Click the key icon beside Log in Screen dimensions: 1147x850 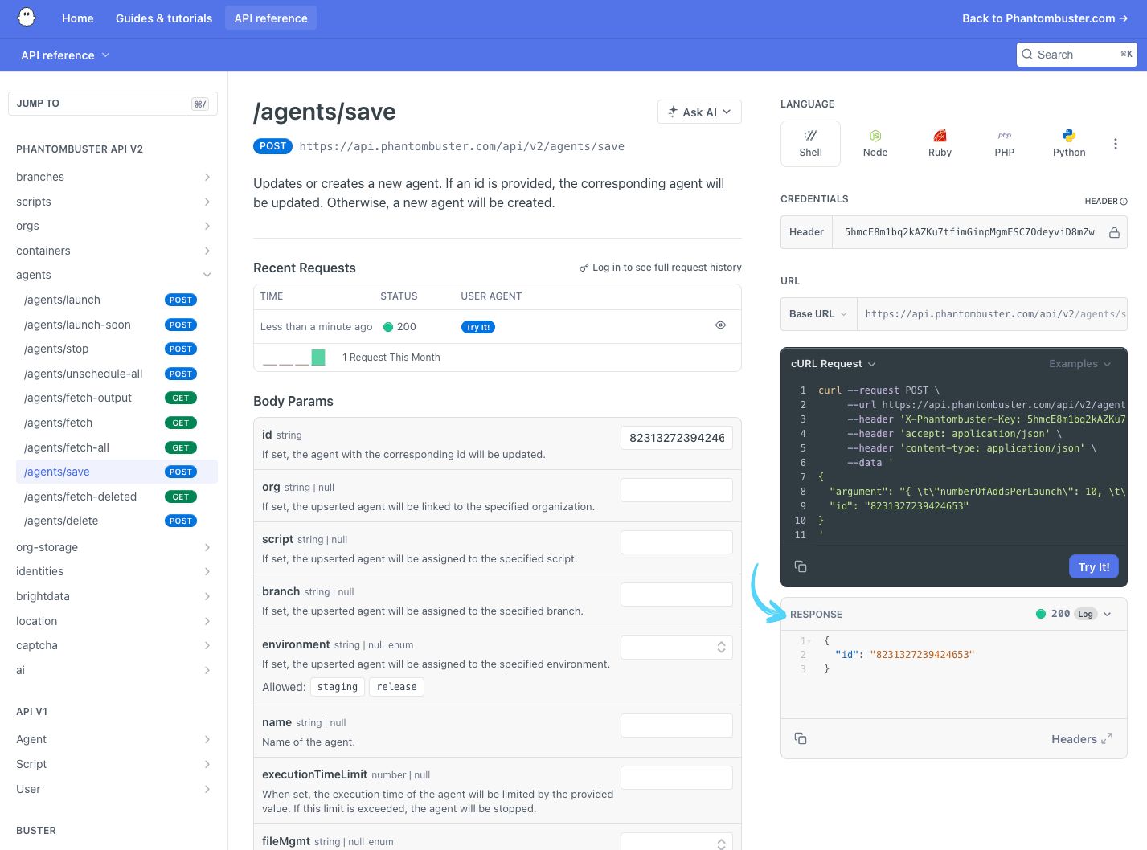584,268
